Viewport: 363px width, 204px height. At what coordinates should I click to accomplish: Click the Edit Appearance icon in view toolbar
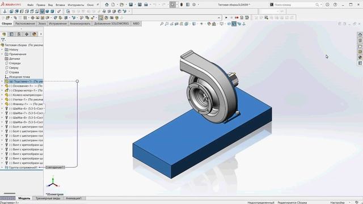pyautogui.click(x=209, y=24)
